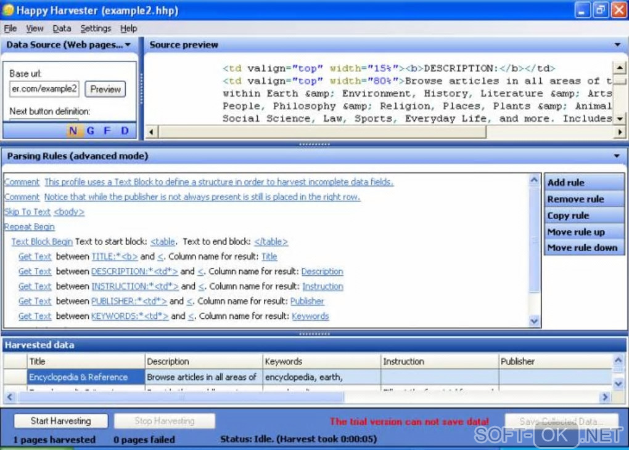Click the Keywords column name link
629x450 pixels.
pos(310,316)
